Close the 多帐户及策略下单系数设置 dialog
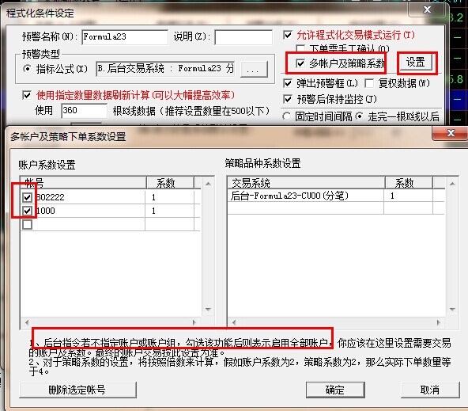The width and height of the screenshot is (468, 411). pyautogui.click(x=450, y=133)
